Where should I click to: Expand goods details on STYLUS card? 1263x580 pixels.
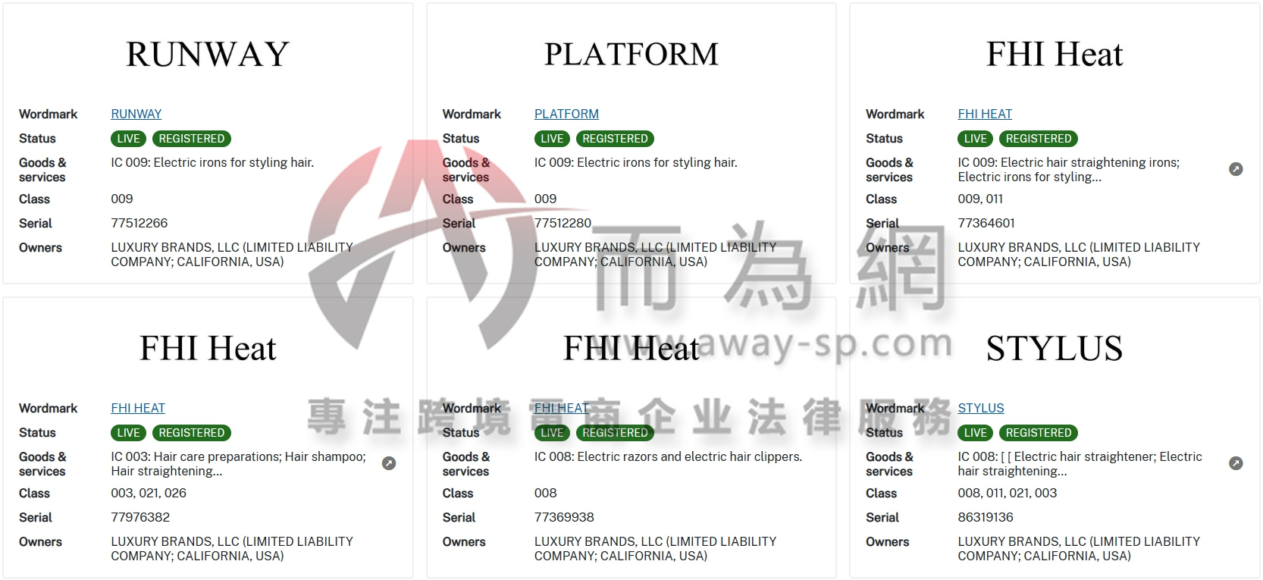coord(1236,463)
